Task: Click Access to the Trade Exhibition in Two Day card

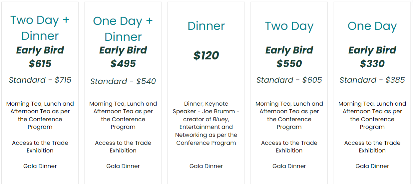Action: click(x=289, y=146)
